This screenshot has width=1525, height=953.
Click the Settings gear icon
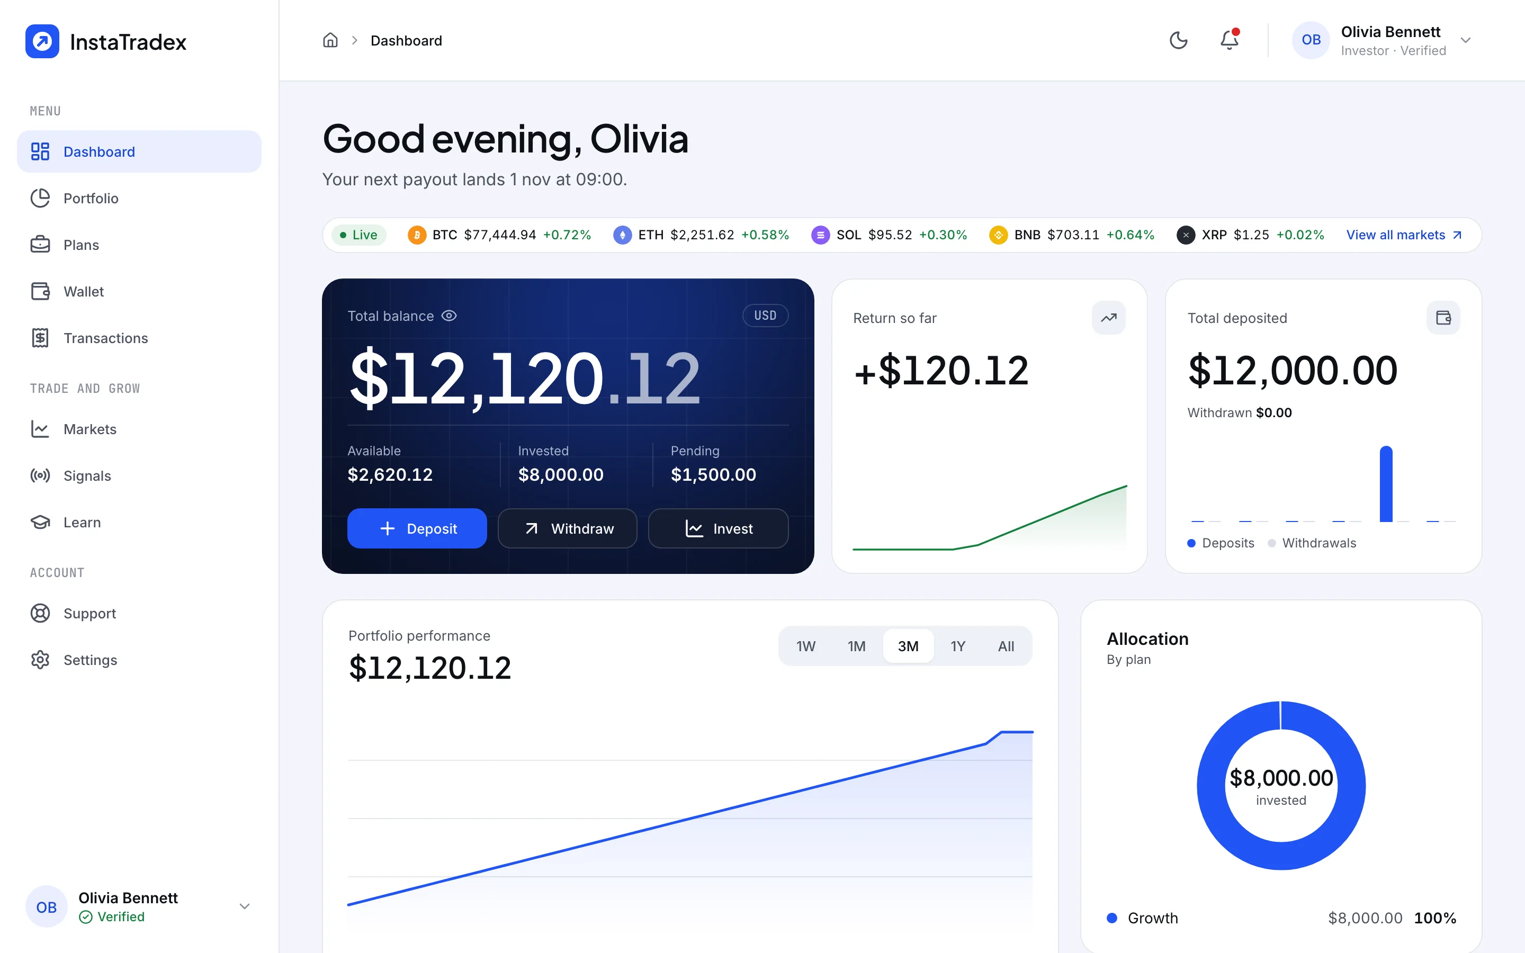[40, 660]
